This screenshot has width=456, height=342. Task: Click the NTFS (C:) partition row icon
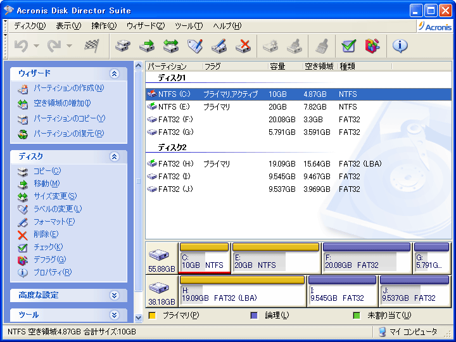point(152,94)
